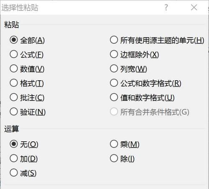Close the 选择性粘贴 dialog
Viewport: 209px width, 189px height.
(194, 8)
